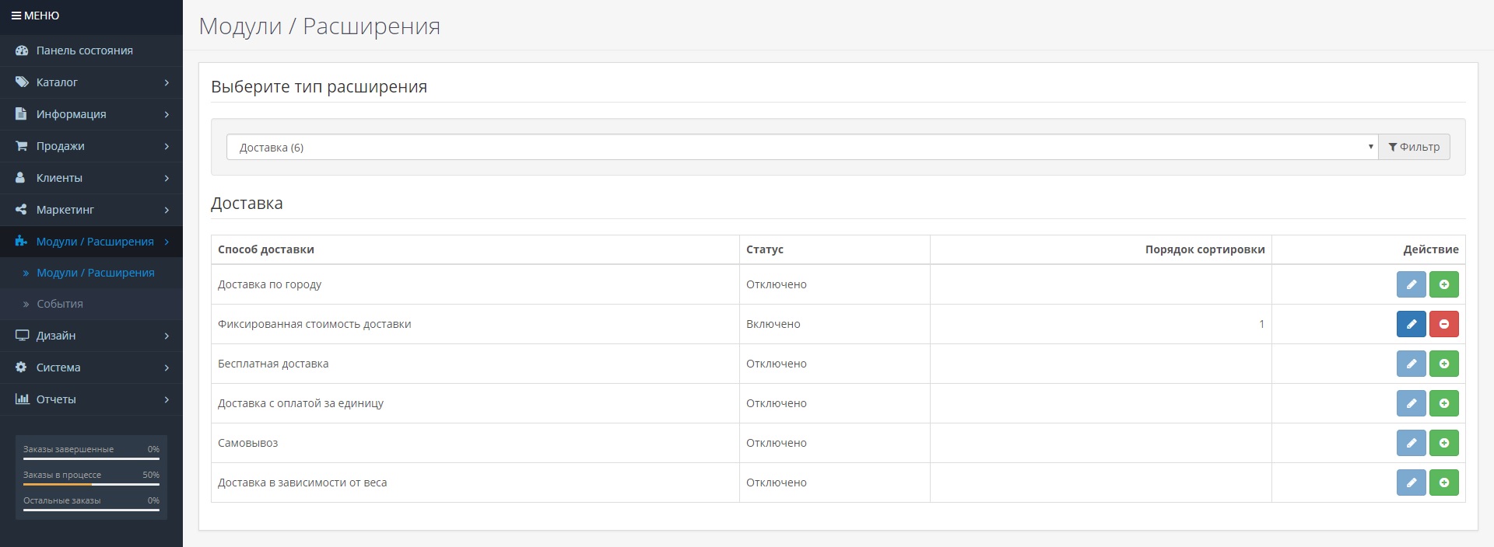Click the Заказы в процессе progress bar
Screen dimensions: 1494x547
[91, 484]
